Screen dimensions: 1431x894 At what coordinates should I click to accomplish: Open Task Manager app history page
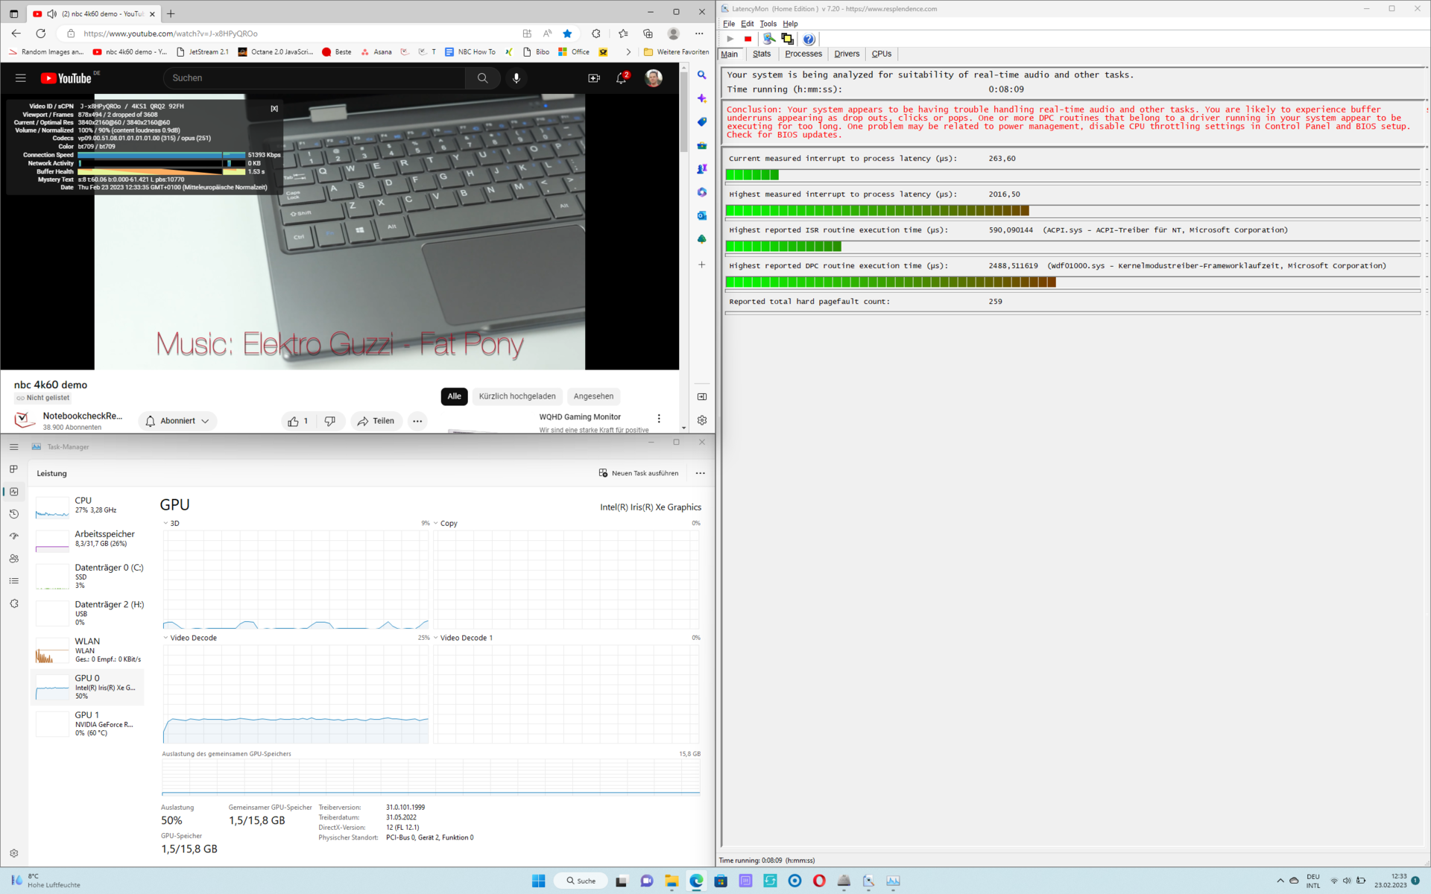[14, 514]
